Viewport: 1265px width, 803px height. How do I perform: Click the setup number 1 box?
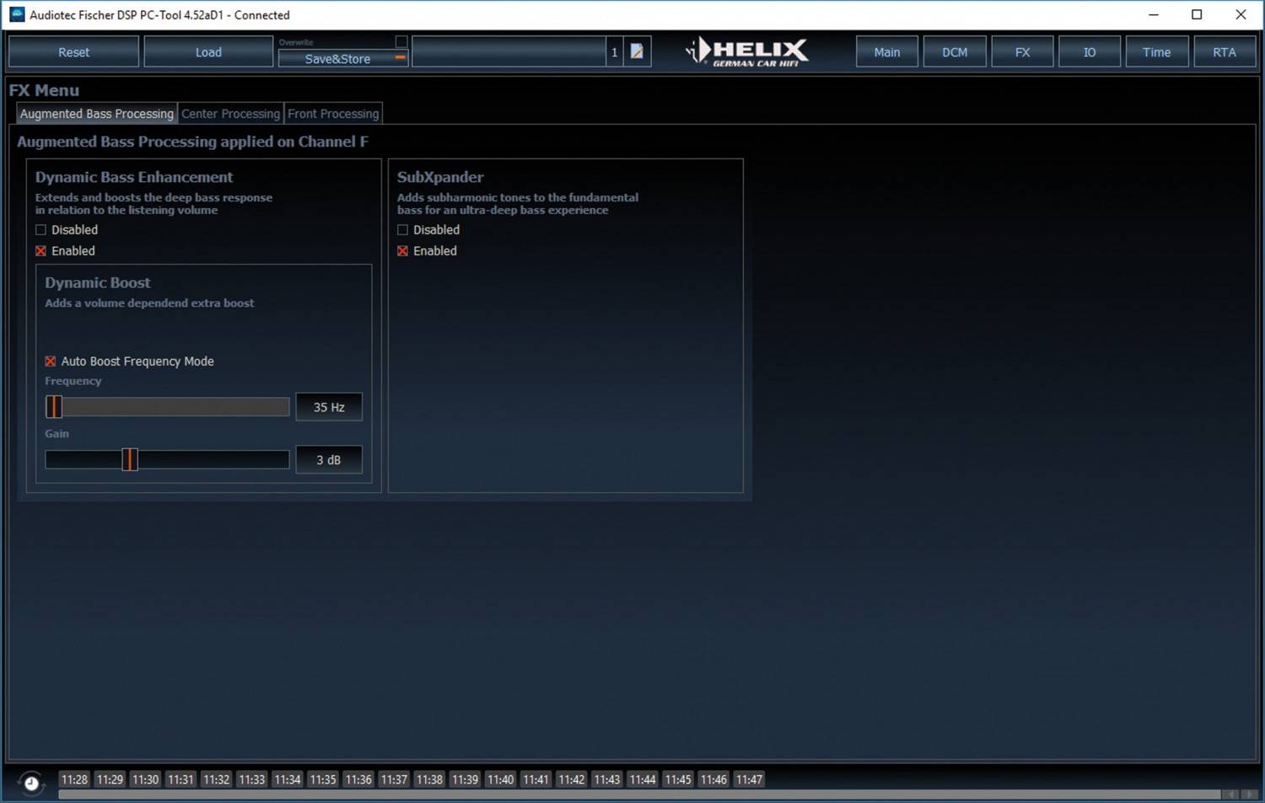coord(614,52)
